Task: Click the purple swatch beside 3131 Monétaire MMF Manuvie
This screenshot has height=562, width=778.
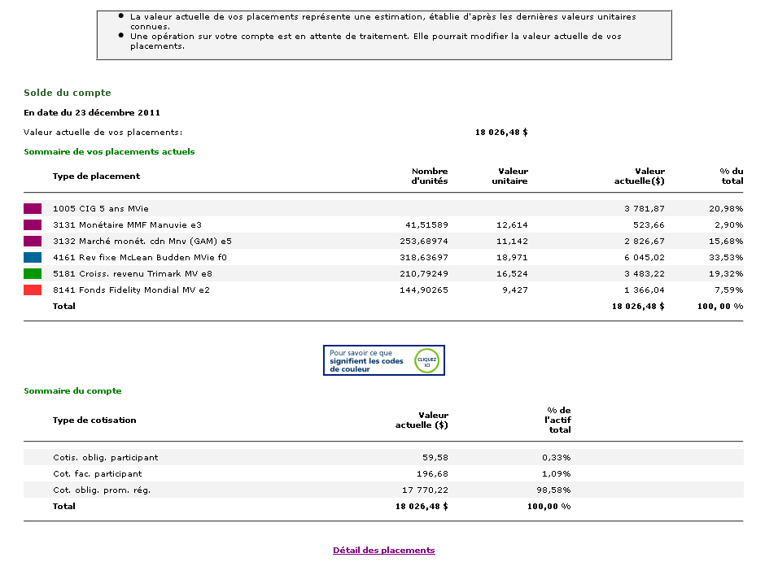Action: 33,224
